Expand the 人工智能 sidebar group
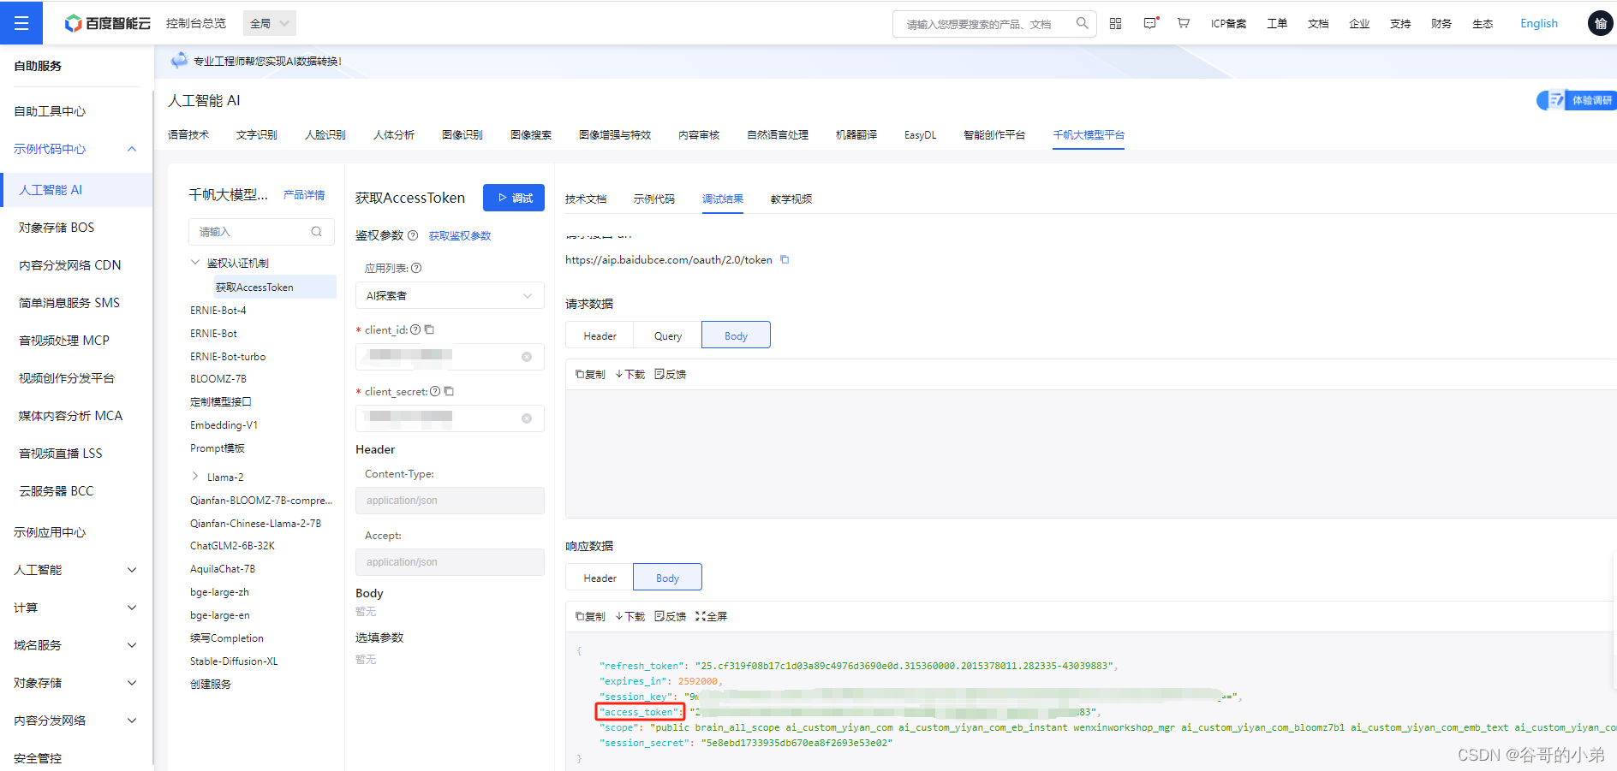Screen dimensions: 1617x771 point(132,570)
